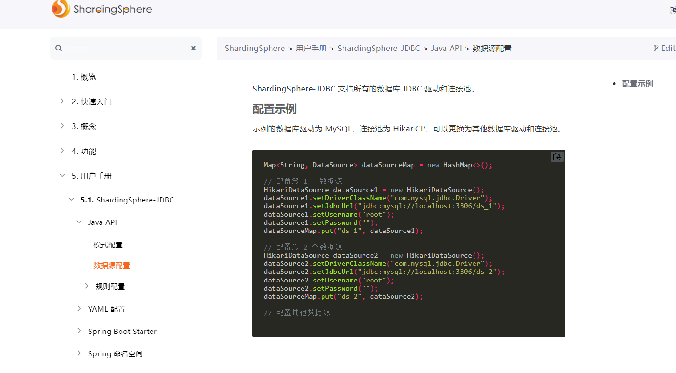The height and width of the screenshot is (373, 676).
Task: Jump to "配置示例" via the table of contents
Action: 637,83
